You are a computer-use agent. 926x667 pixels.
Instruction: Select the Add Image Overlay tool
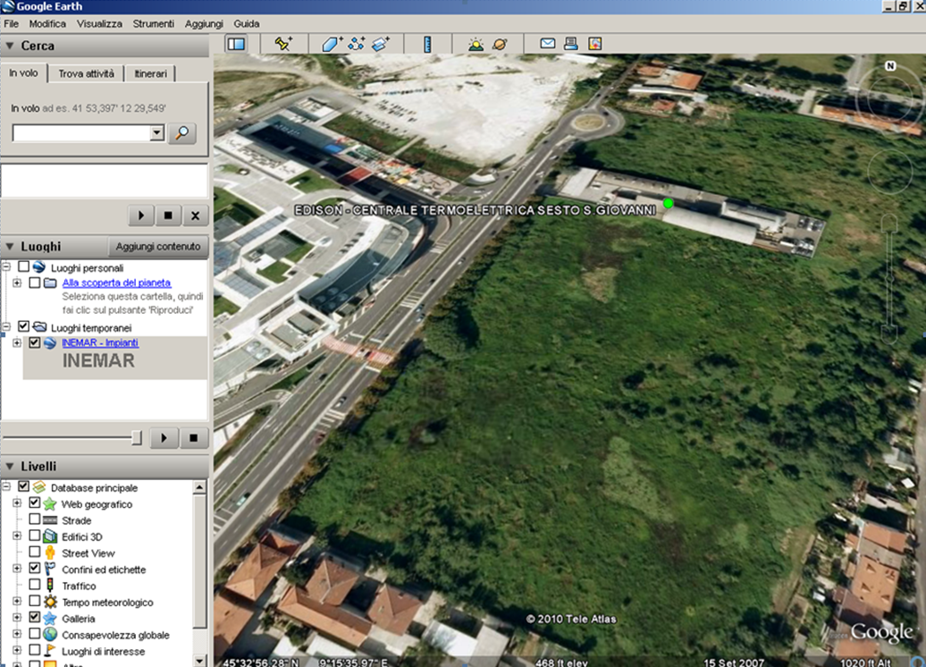(381, 44)
